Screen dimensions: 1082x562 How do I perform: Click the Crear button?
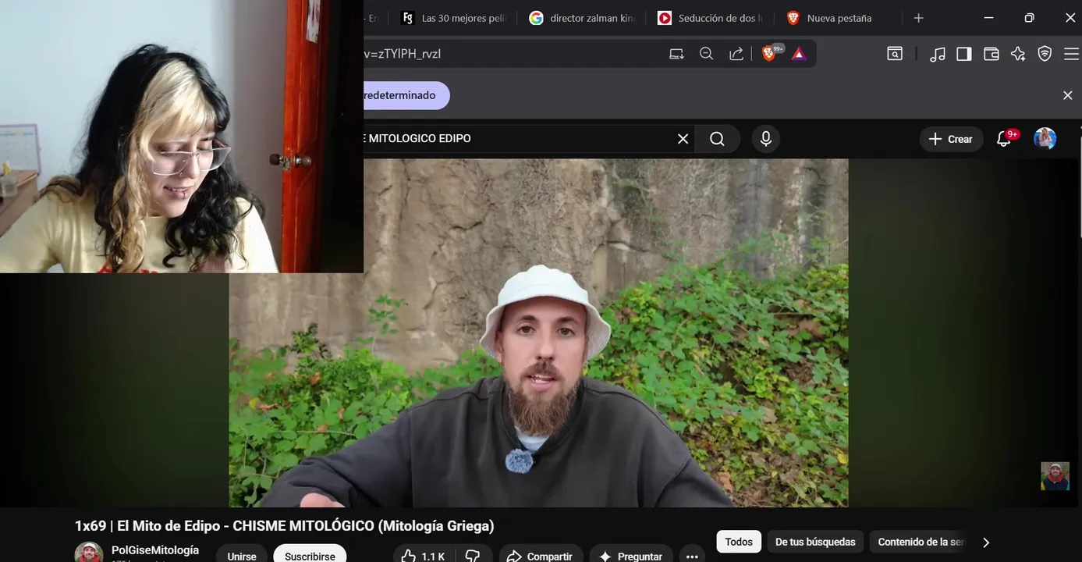point(951,139)
